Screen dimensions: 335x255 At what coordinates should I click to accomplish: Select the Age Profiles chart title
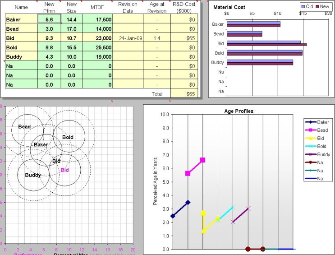point(239,111)
